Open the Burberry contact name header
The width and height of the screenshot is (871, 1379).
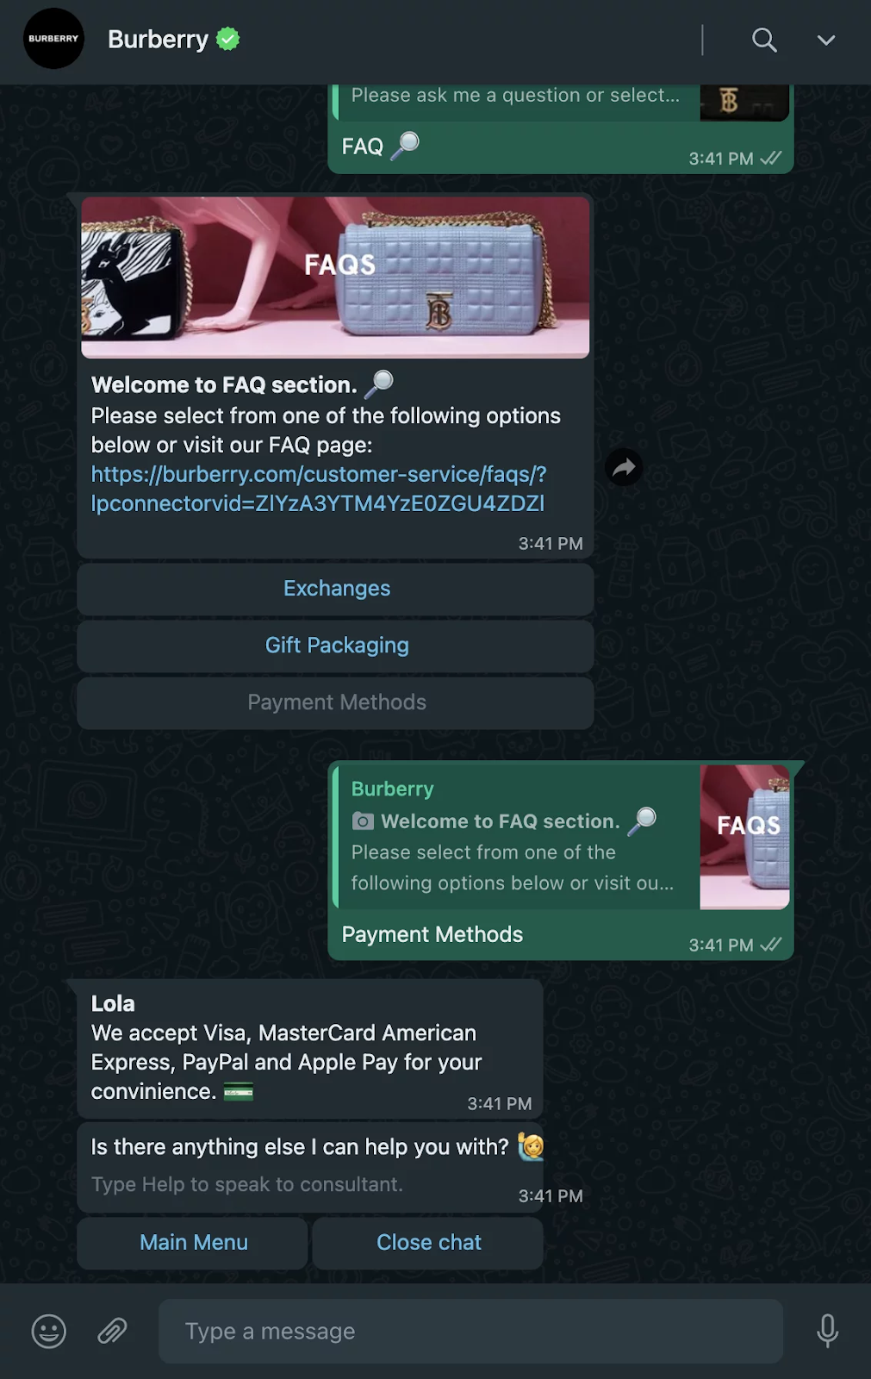tap(158, 40)
